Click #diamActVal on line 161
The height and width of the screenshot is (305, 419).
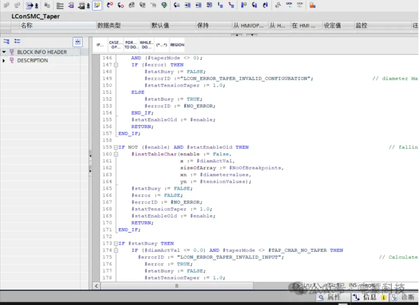point(214,161)
